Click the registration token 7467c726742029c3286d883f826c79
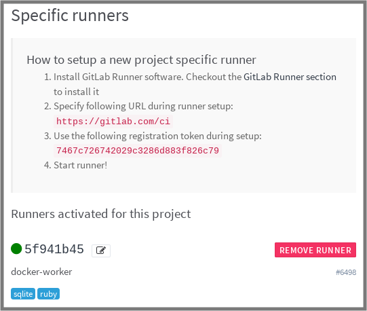The height and width of the screenshot is (311, 367). coord(138,151)
